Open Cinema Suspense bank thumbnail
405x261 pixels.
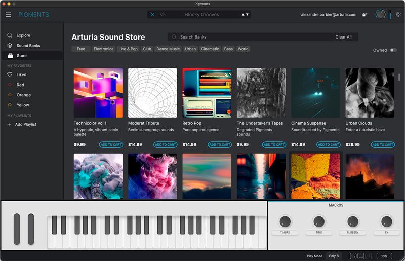click(315, 93)
